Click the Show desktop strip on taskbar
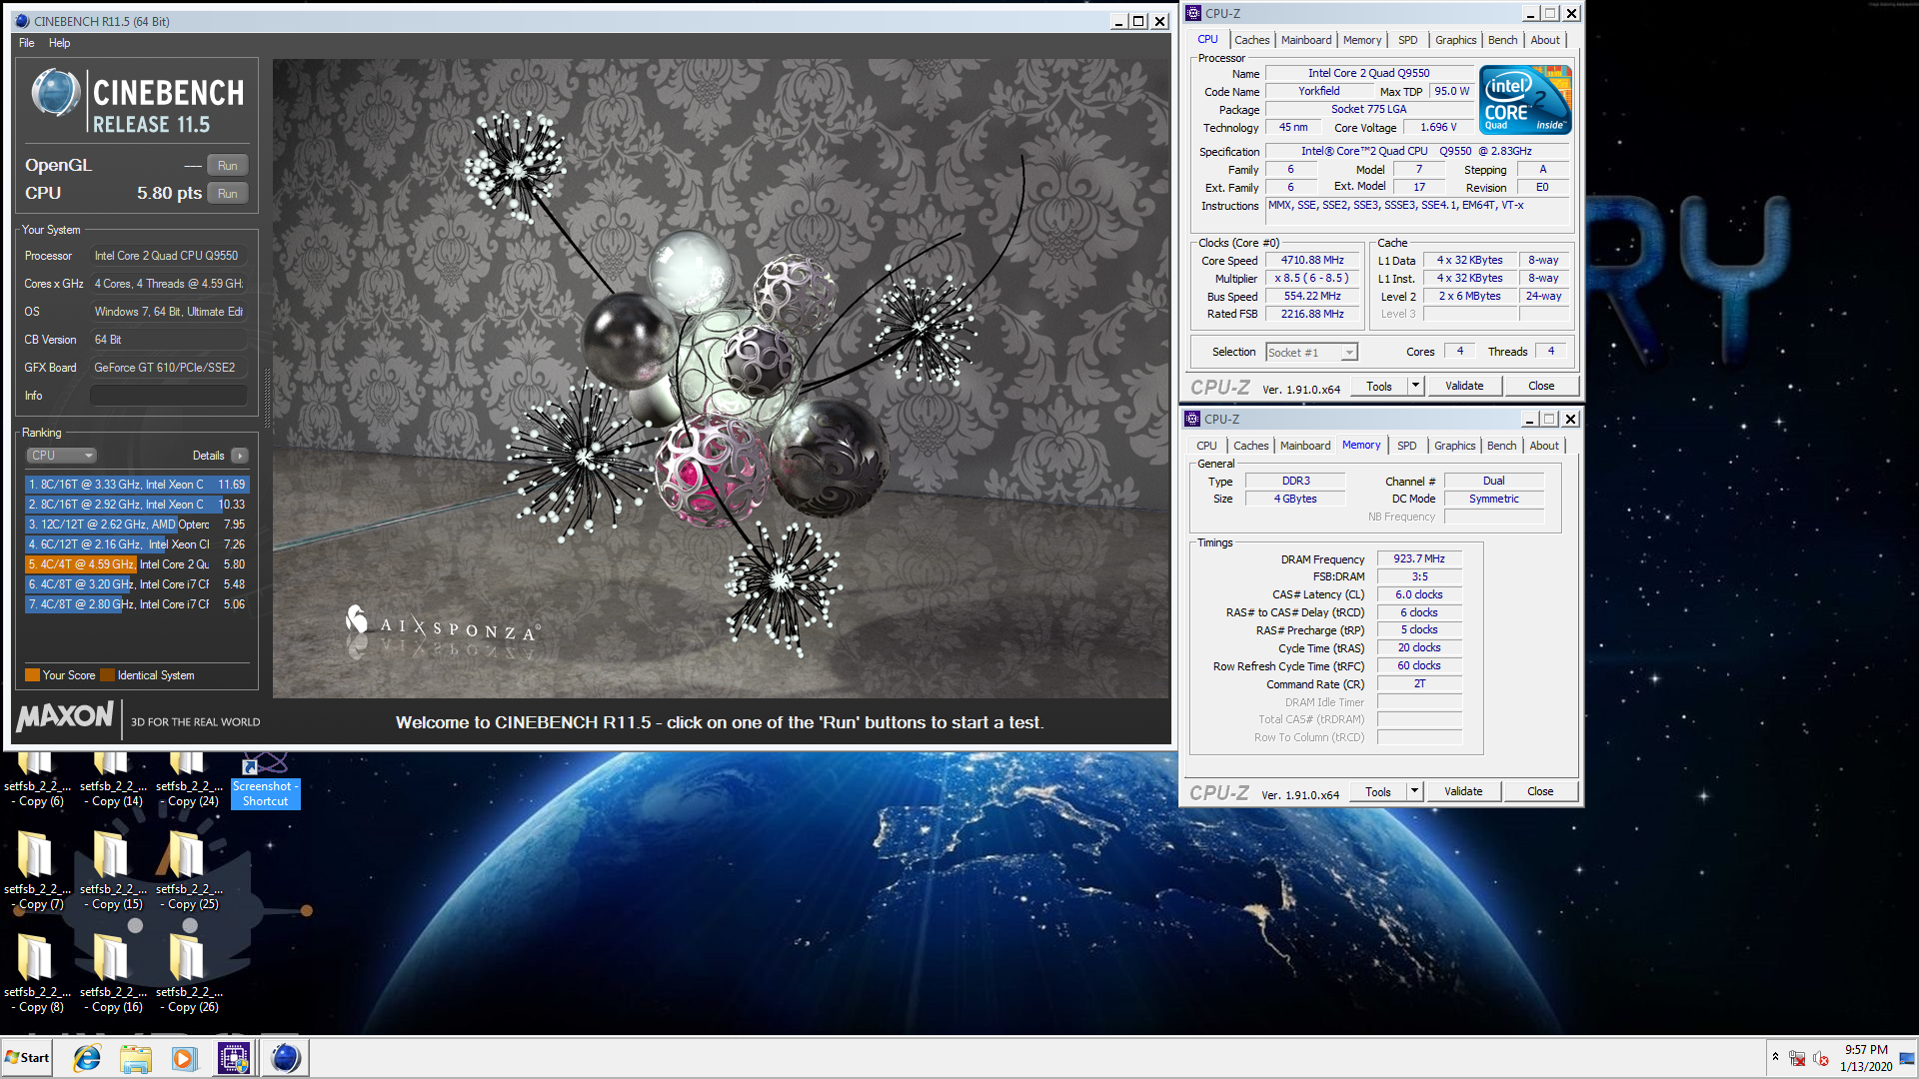 click(1909, 1058)
